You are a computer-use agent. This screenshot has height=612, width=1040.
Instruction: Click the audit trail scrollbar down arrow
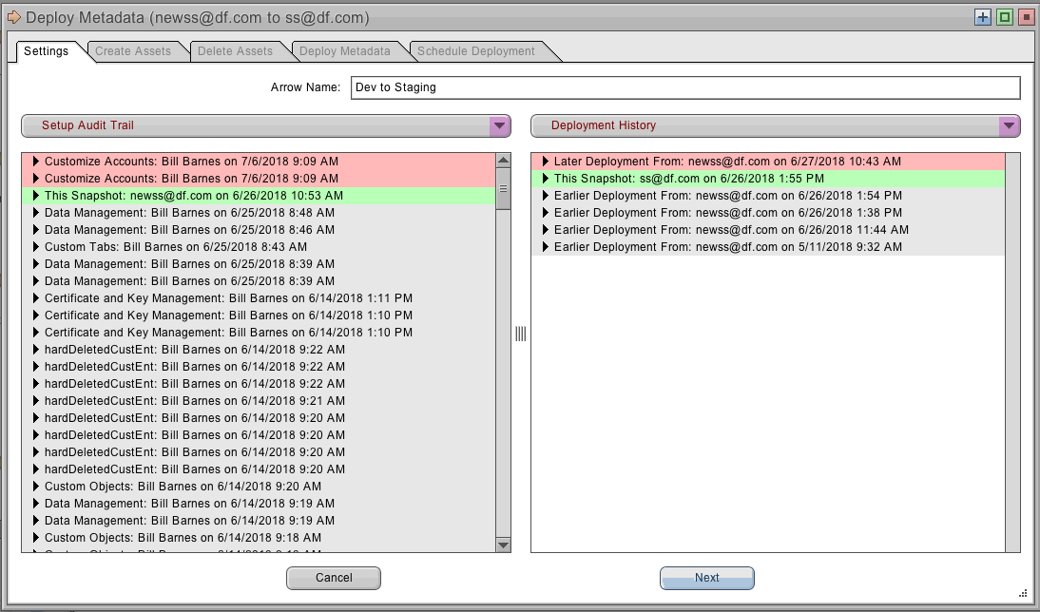pyautogui.click(x=504, y=545)
